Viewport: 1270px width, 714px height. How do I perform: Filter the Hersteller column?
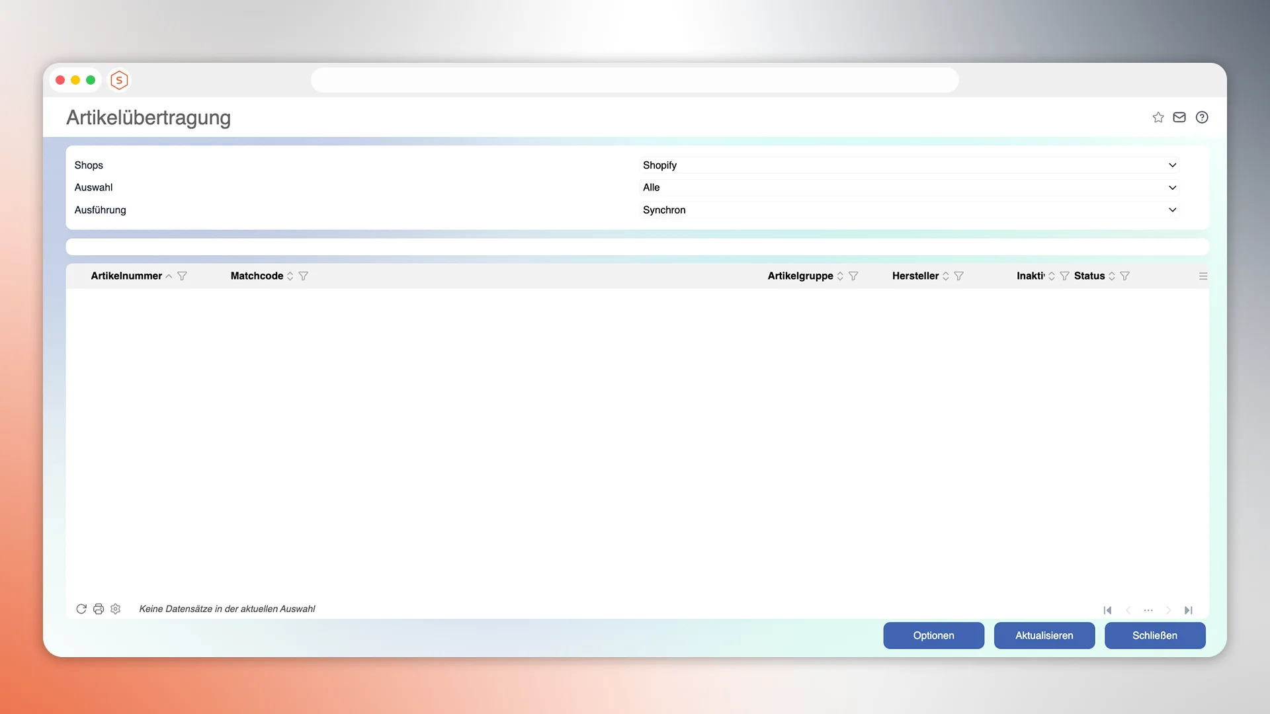(959, 276)
